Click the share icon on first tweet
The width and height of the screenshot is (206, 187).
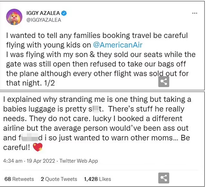pyautogui.click(x=163, y=82)
